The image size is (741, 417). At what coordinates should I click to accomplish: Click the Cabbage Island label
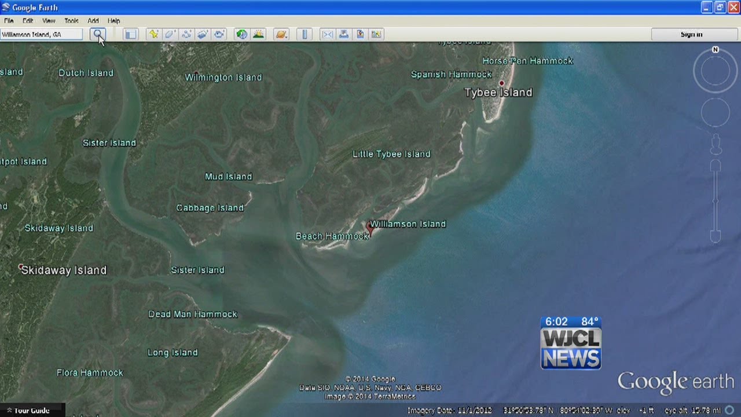click(210, 208)
